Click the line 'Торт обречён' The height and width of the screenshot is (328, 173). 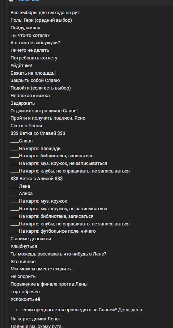pyautogui.click(x=25, y=292)
